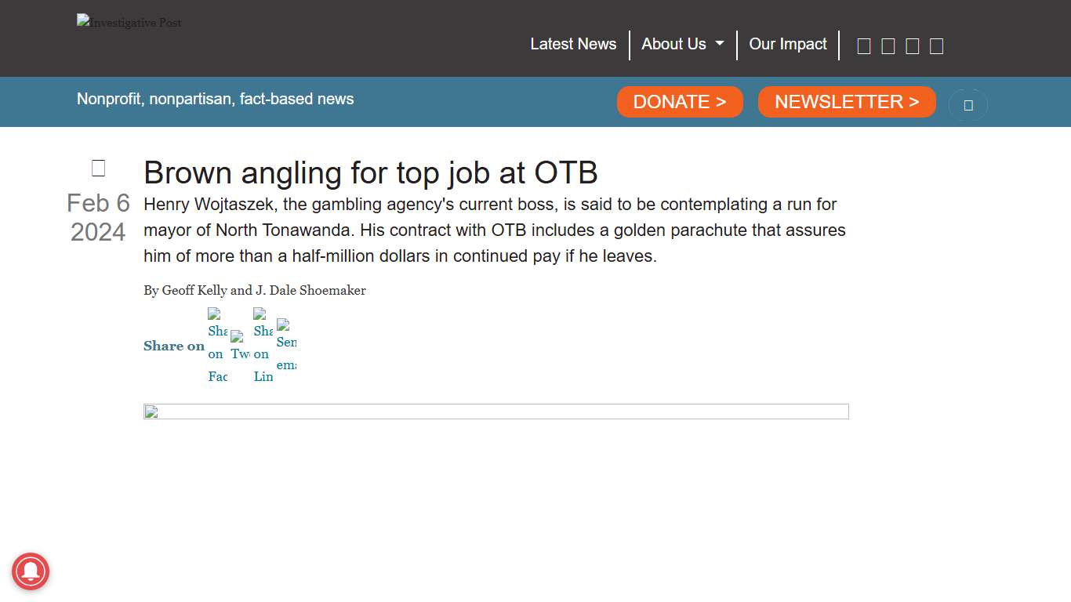Open the NEWSLETTER signup button
This screenshot has height=602, width=1071.
847,102
